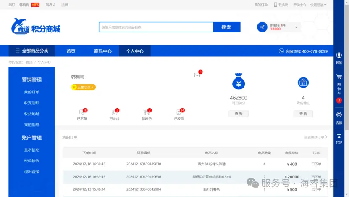Open 密码修改 in account management
Screen dimensions: 349x197
pos(31,161)
